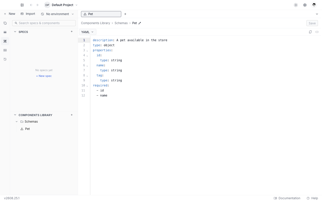Open Environments sidebar icon

[5, 32]
